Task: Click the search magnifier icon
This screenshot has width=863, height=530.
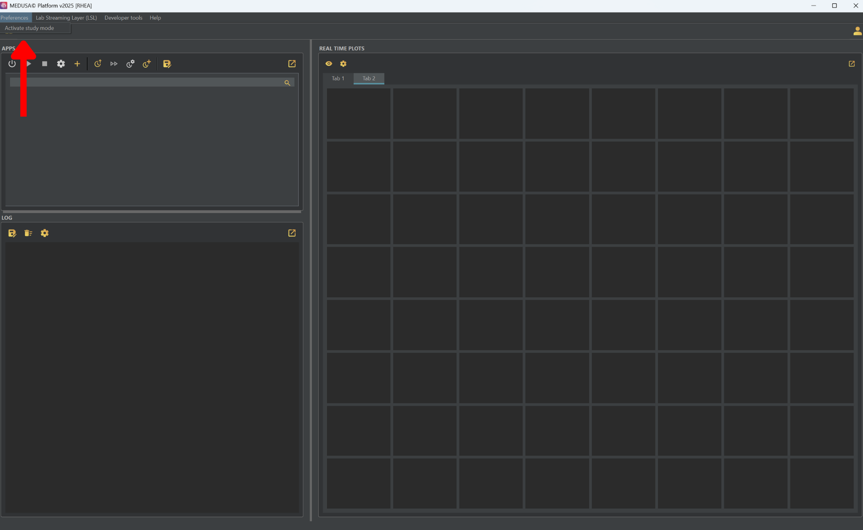Action: point(287,83)
